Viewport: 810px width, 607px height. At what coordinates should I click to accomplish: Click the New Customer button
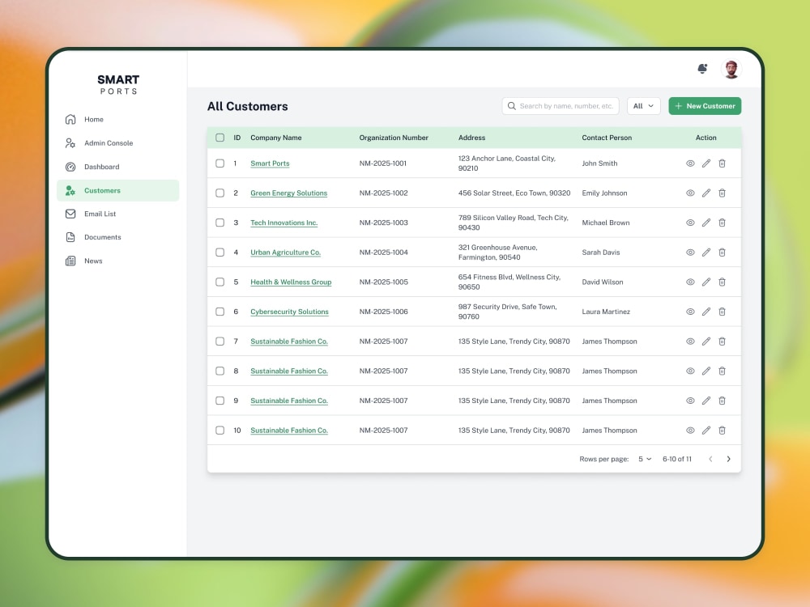705,106
